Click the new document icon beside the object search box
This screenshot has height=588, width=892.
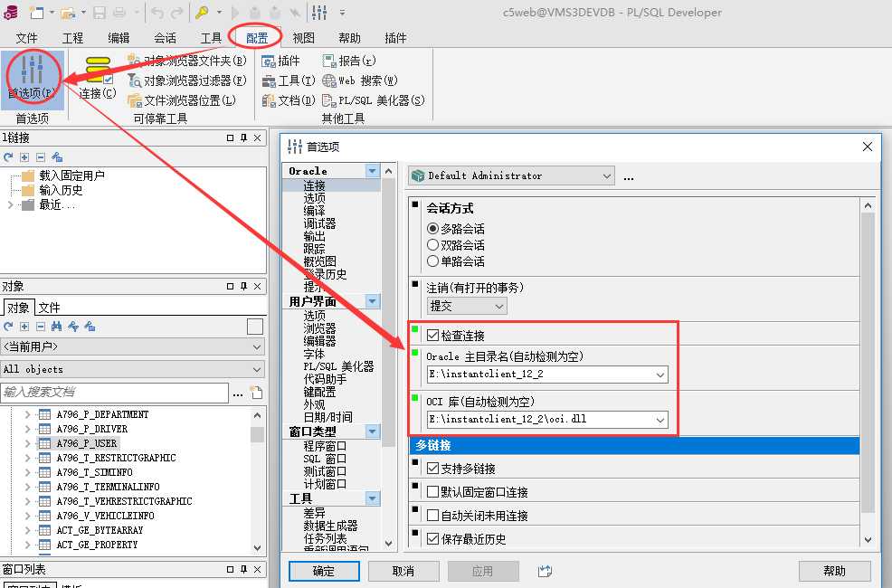click(257, 393)
